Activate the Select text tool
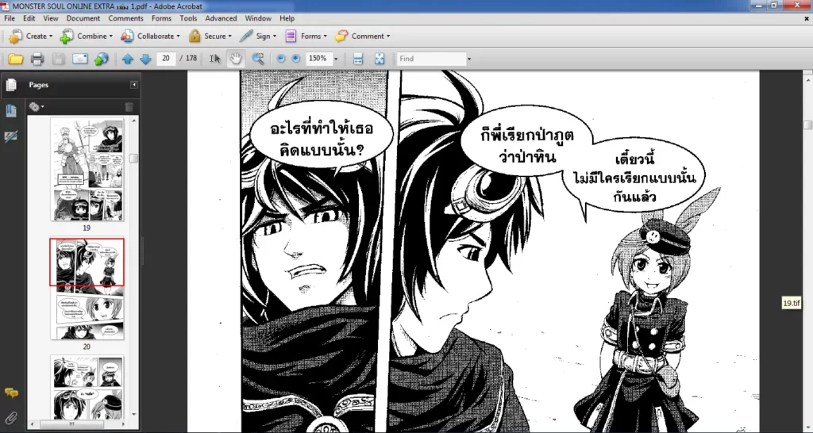 pos(214,59)
